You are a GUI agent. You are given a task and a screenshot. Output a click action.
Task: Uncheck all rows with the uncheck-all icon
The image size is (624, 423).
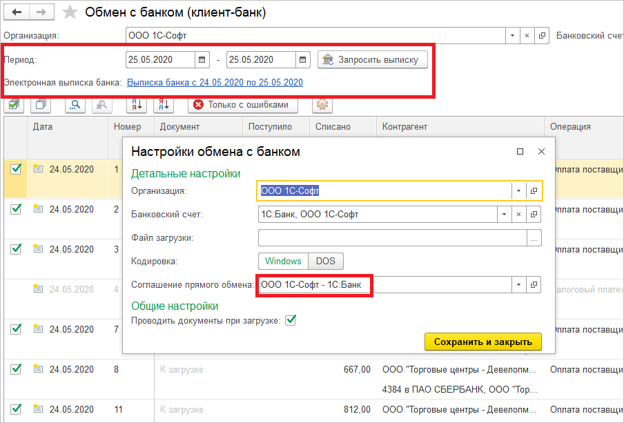pyautogui.click(x=41, y=105)
